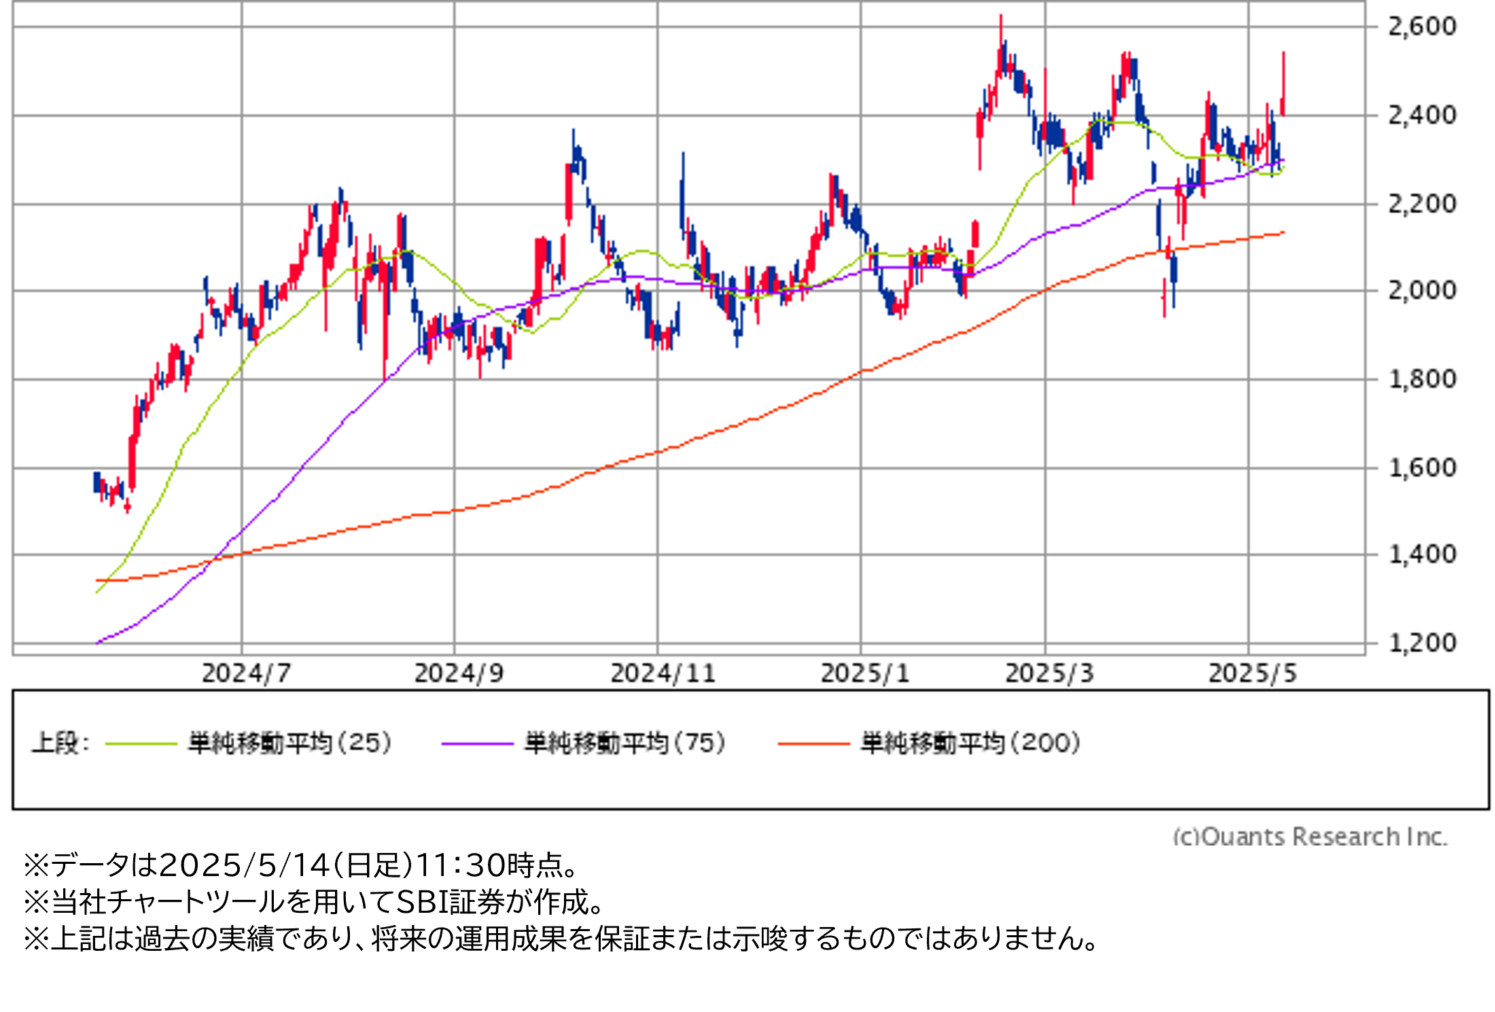Click the 2024/11 date axis label
1495x1012 pixels.
coord(663,674)
